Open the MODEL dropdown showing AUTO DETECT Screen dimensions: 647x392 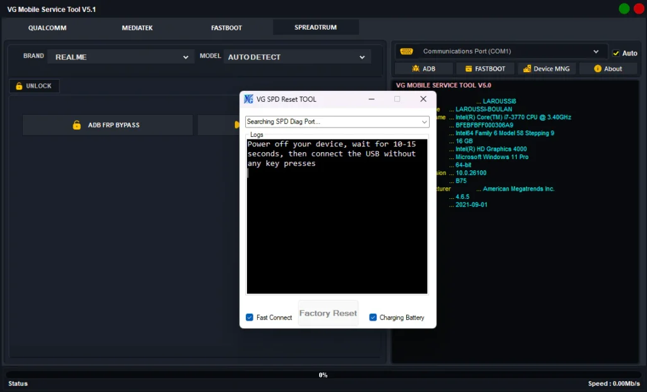(x=297, y=57)
